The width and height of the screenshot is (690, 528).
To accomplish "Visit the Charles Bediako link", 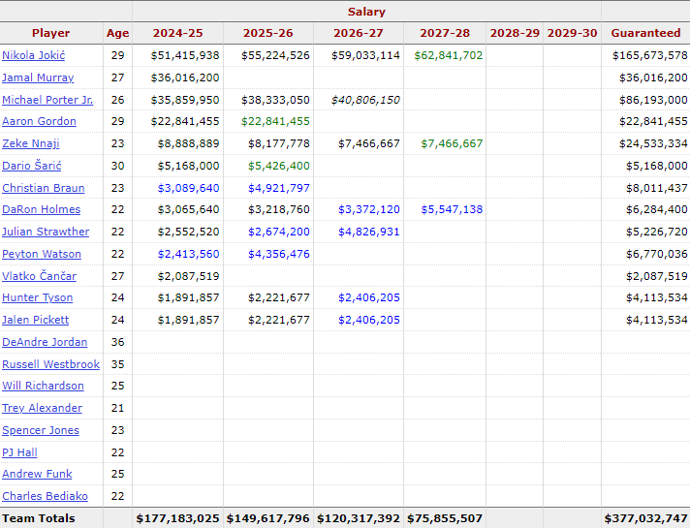I will pyautogui.click(x=45, y=496).
